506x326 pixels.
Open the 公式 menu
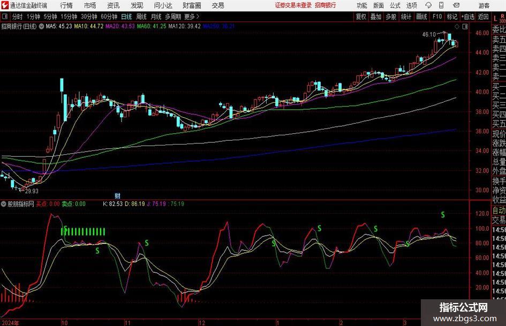click(x=395, y=5)
